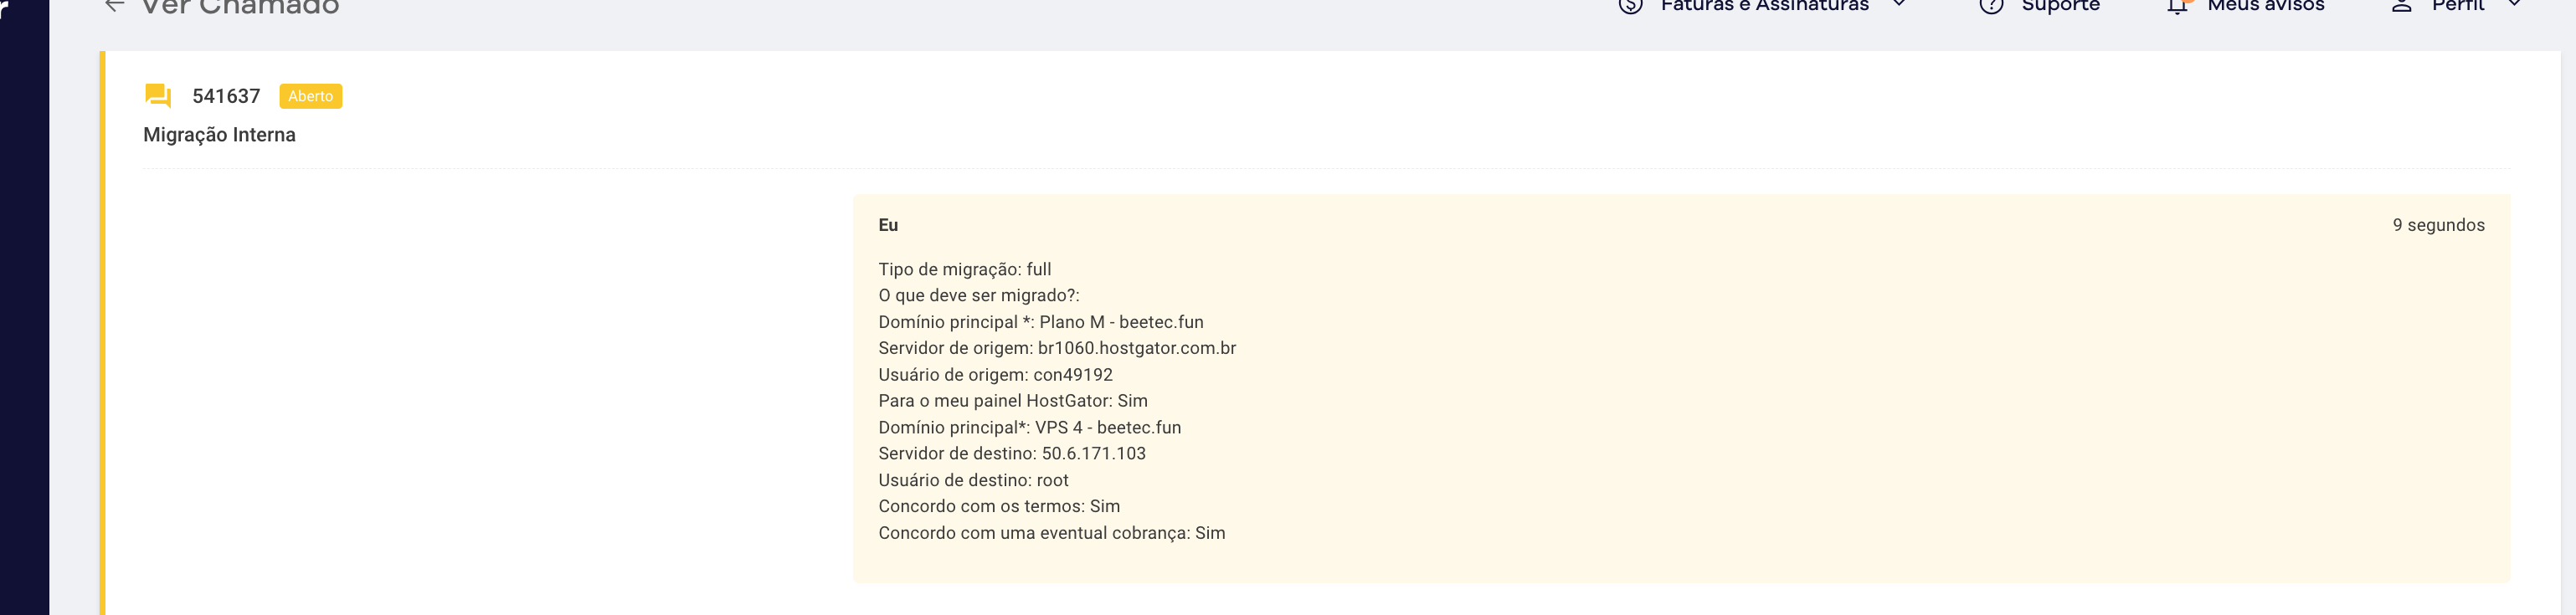
Task: Click the Perfil person icon
Action: pos(2401,6)
